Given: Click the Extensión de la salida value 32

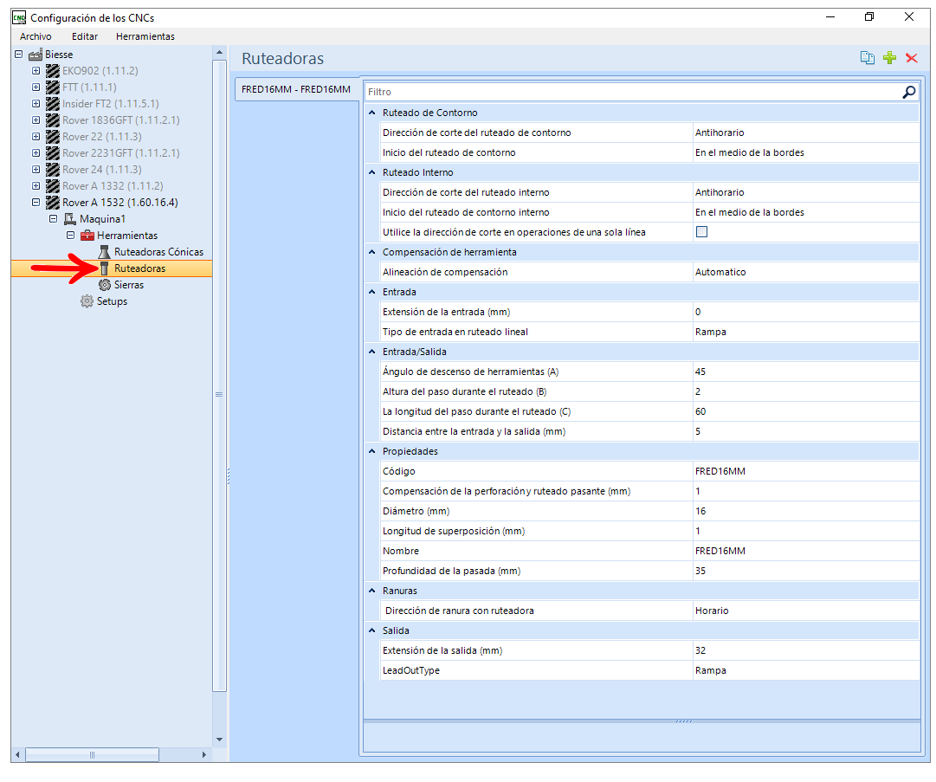Looking at the screenshot, I should (806, 650).
